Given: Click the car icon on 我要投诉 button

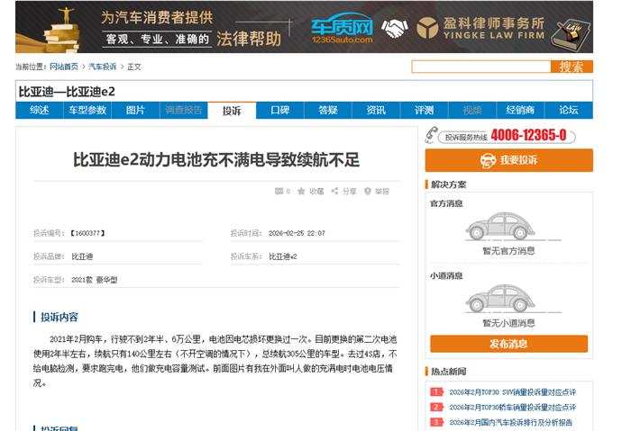Looking at the screenshot, I should (x=489, y=160).
